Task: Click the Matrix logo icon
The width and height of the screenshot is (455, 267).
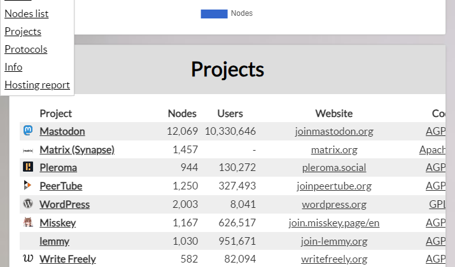Action: click(28, 150)
